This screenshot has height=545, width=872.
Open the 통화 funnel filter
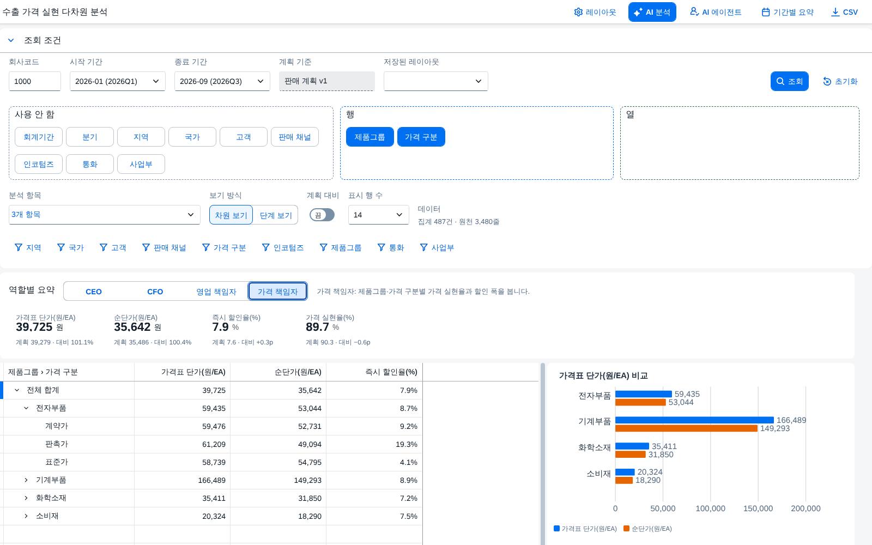[391, 247]
